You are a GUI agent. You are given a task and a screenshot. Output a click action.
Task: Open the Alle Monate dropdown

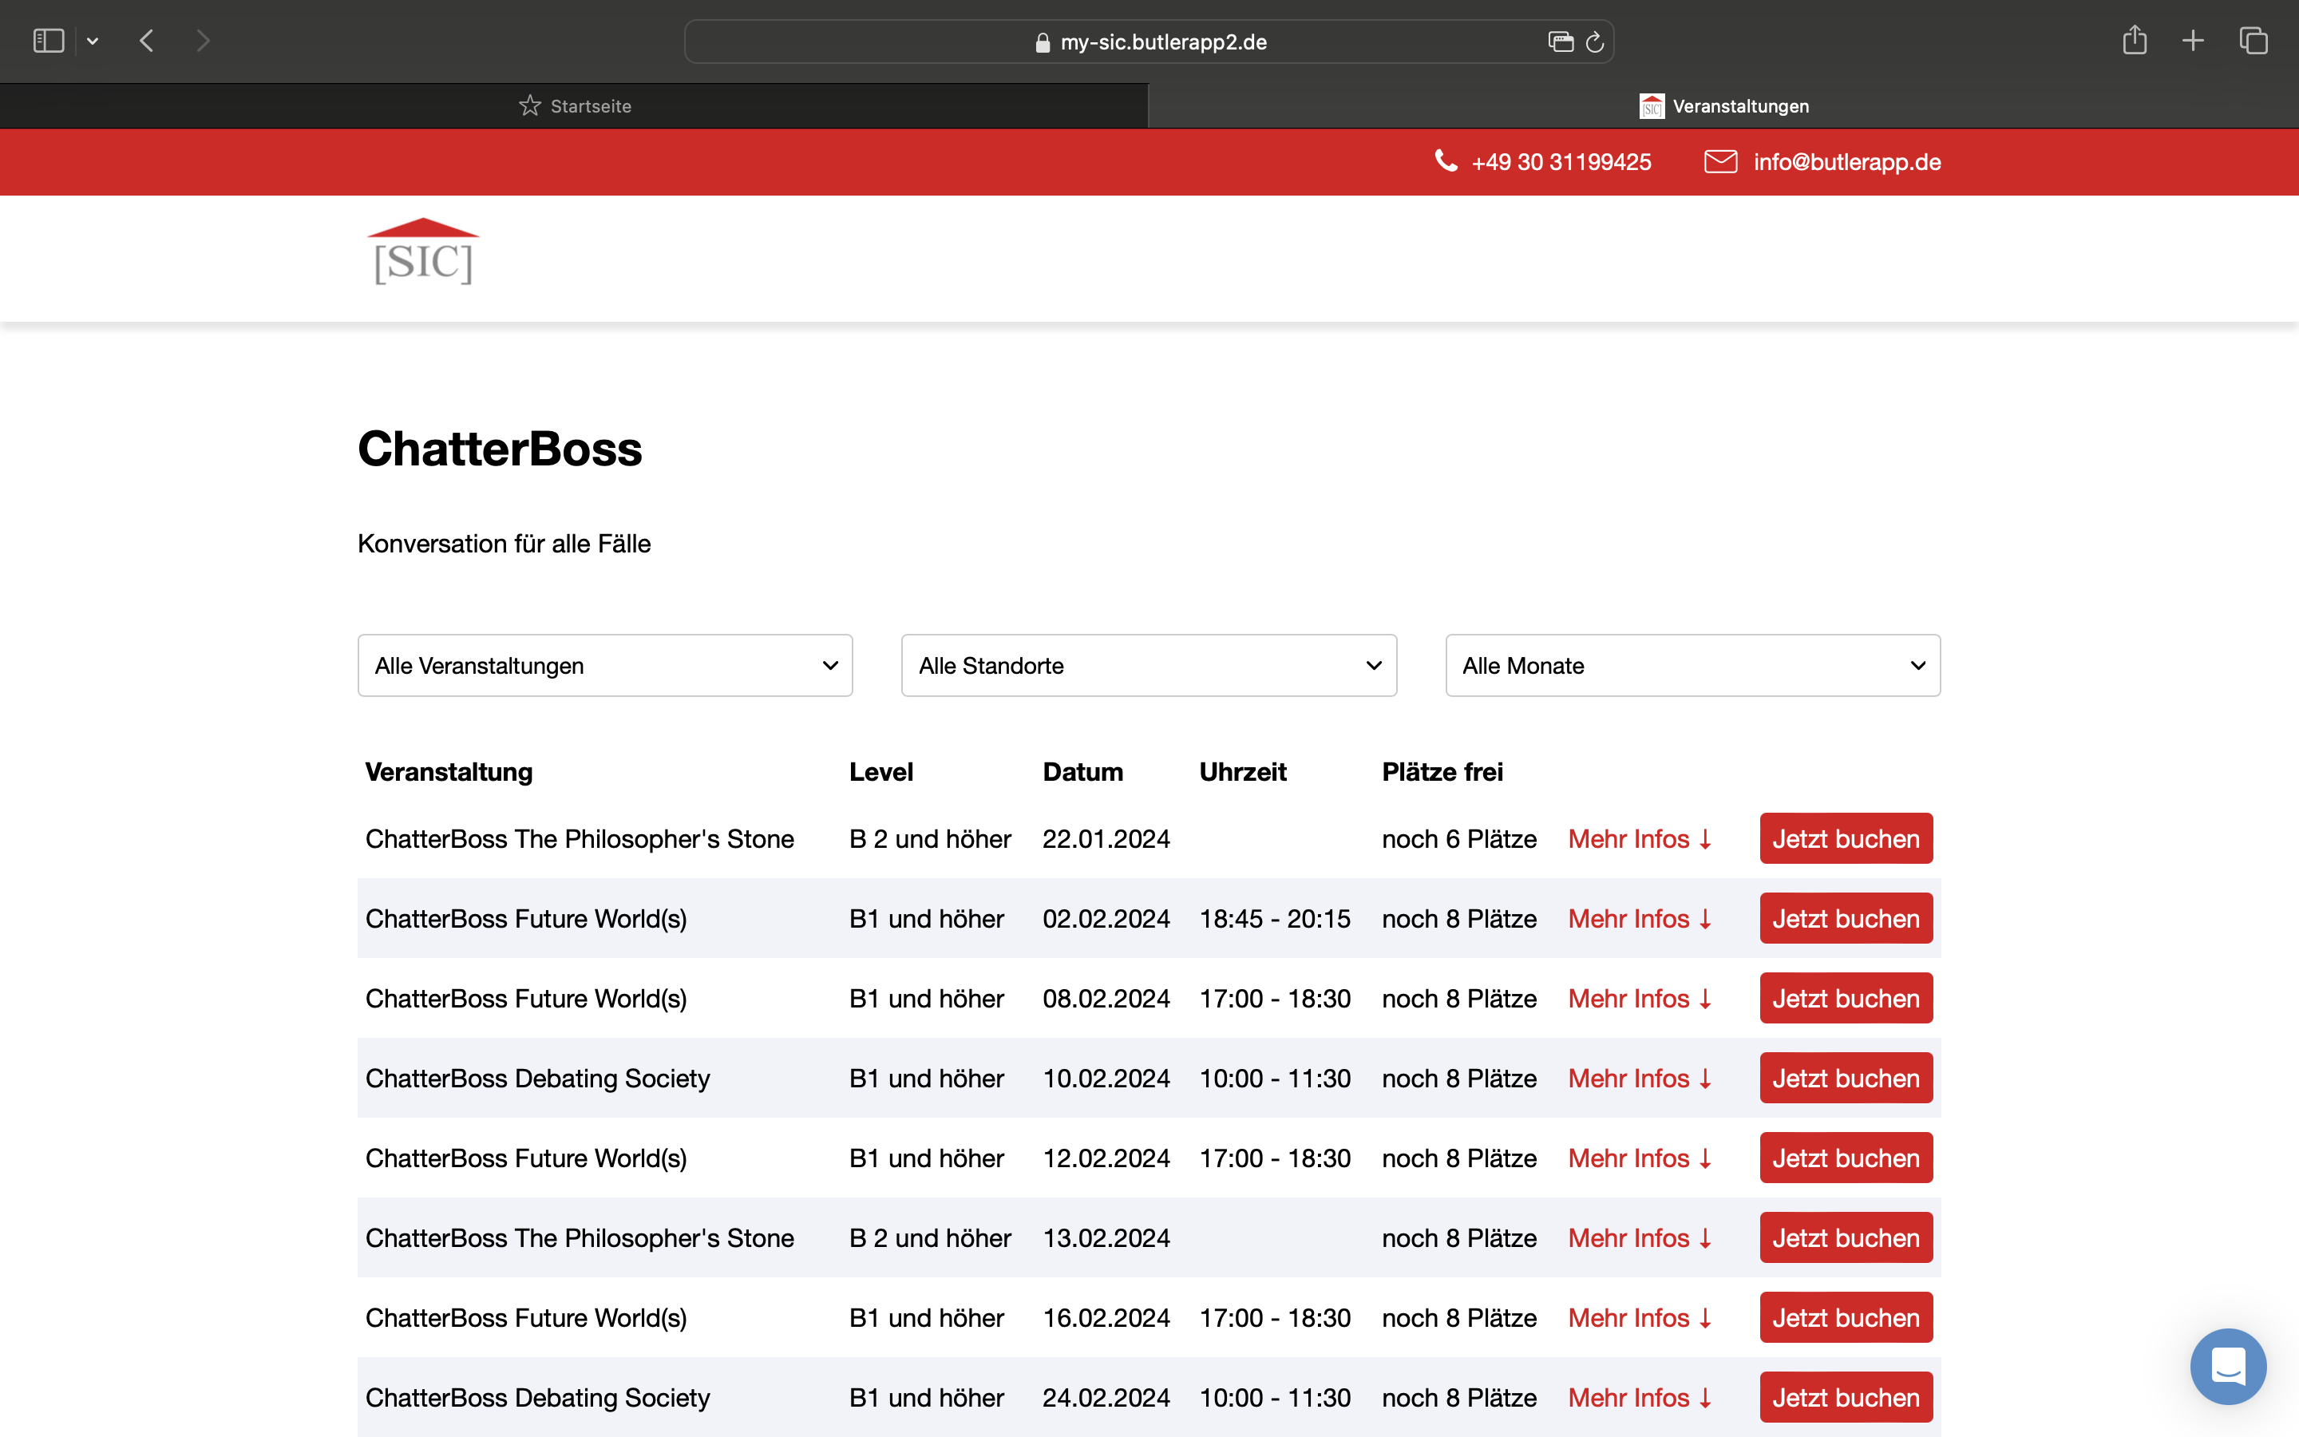click(x=1692, y=665)
